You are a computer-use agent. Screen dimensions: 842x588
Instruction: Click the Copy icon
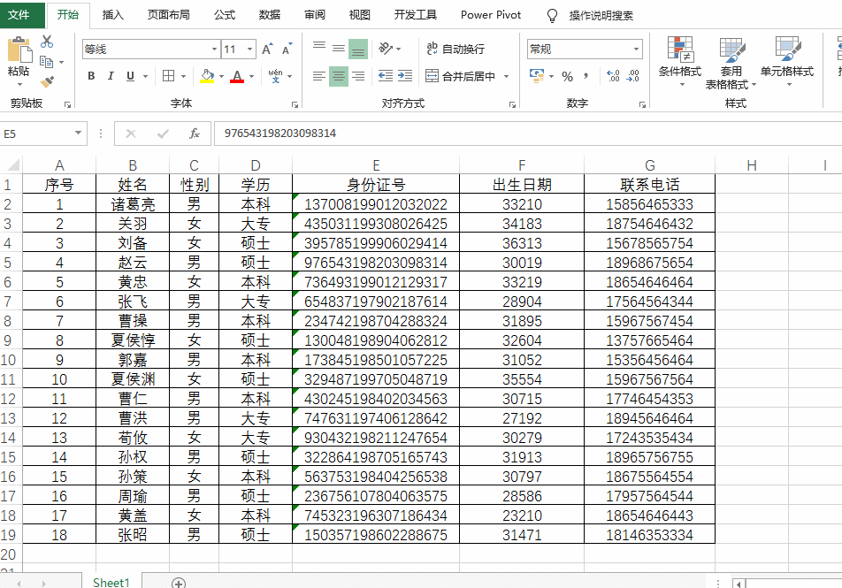tap(47, 62)
